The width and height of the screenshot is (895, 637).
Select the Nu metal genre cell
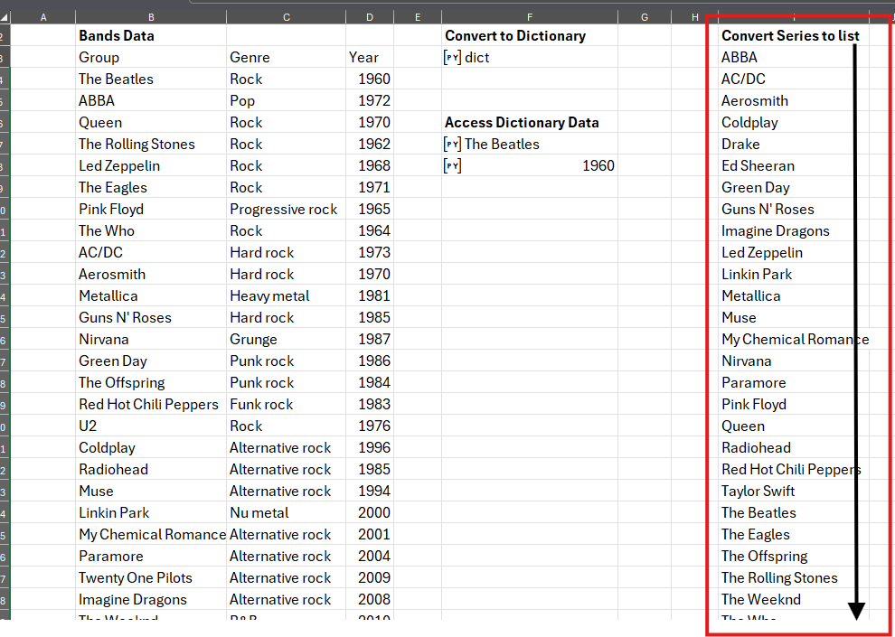click(x=286, y=512)
